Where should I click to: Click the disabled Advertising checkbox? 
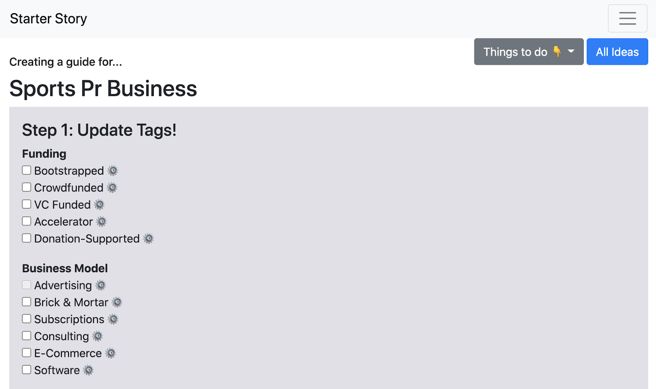tap(27, 285)
